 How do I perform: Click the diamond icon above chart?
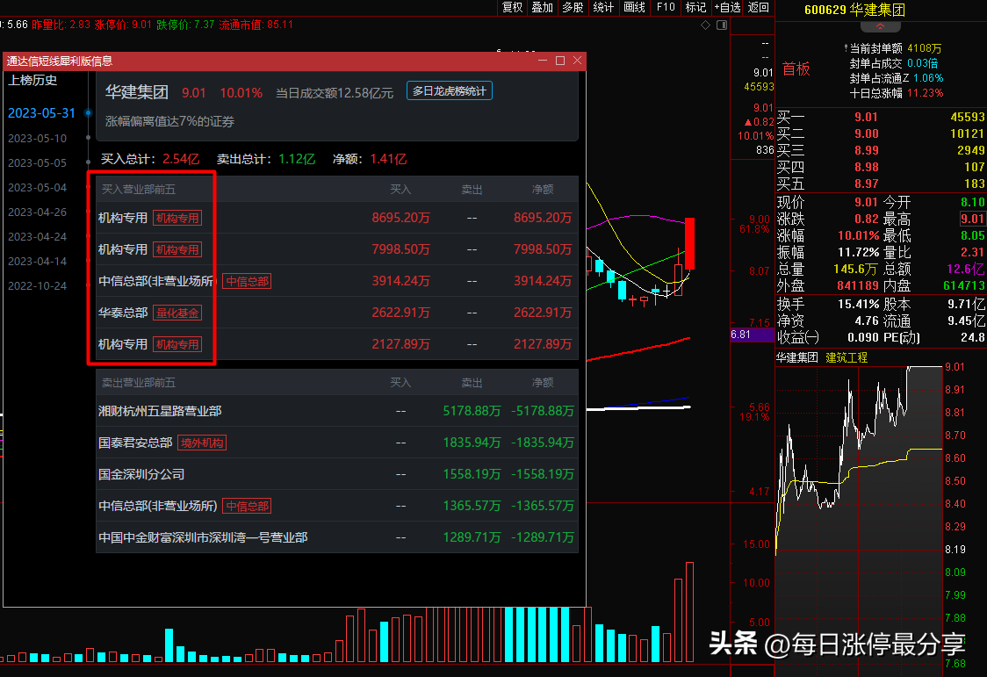tap(706, 25)
